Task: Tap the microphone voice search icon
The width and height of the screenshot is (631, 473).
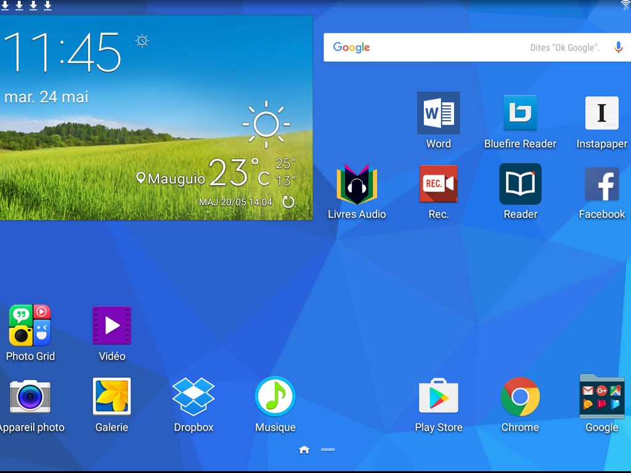Action: 618,47
